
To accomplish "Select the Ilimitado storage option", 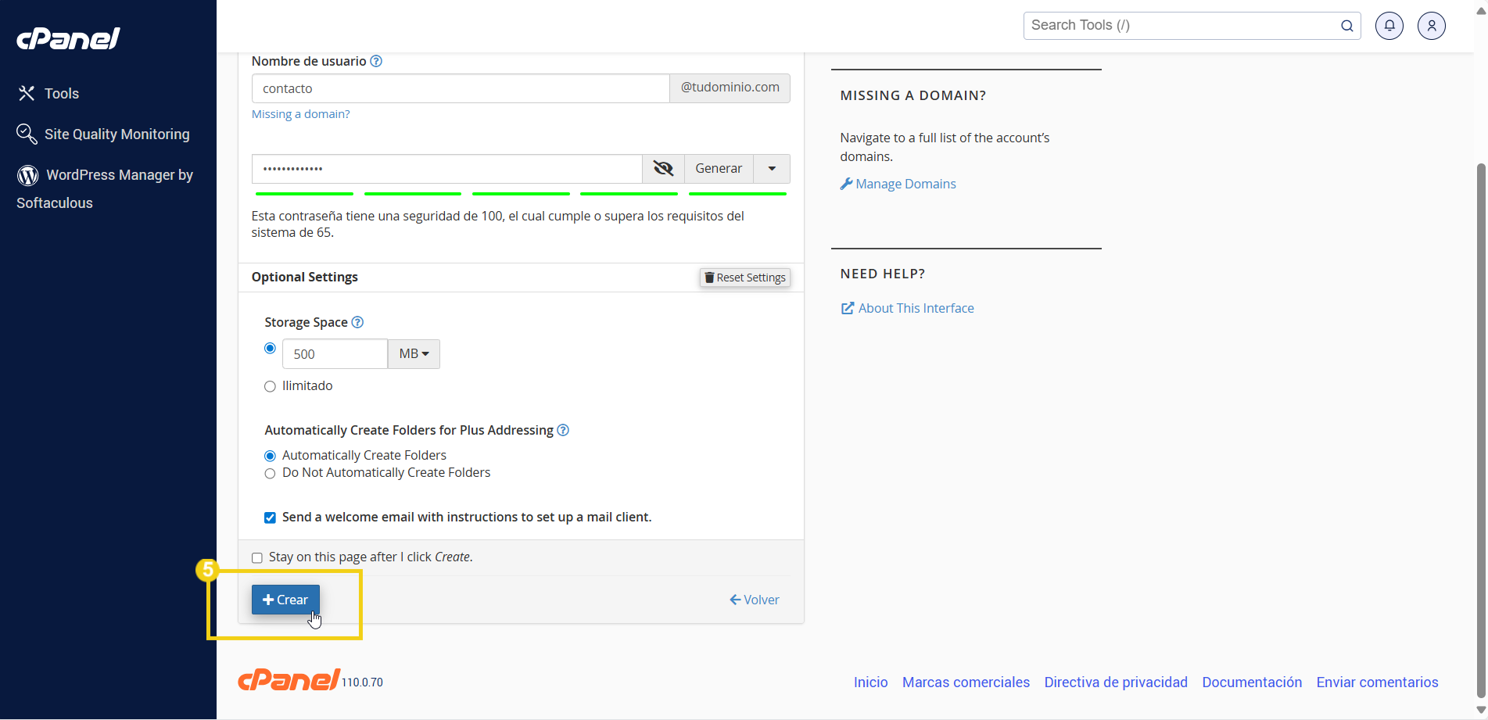I will tap(270, 386).
